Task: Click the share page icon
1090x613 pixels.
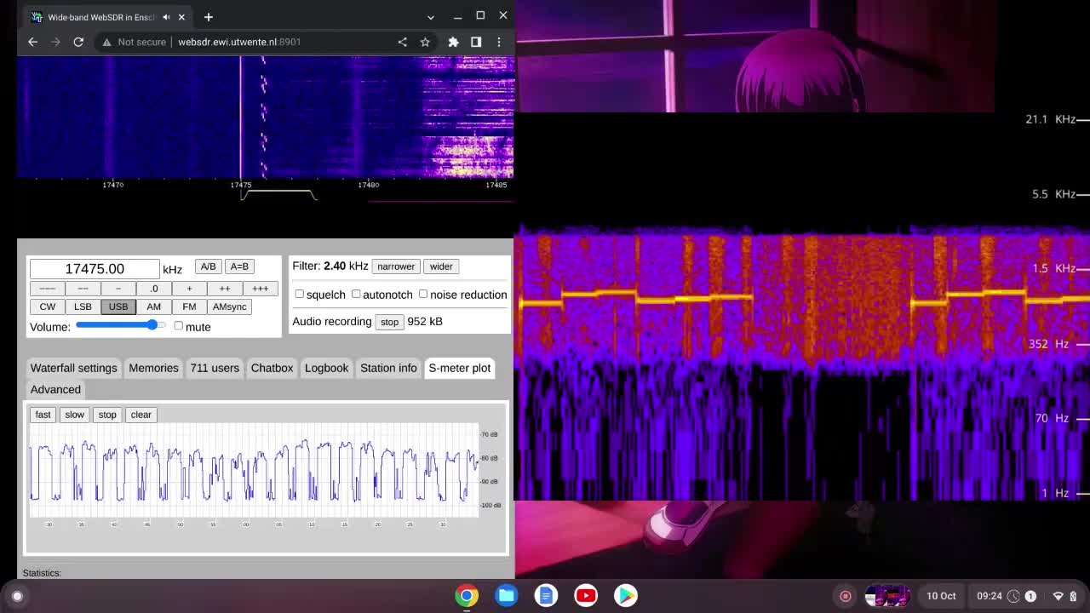Action: click(402, 42)
